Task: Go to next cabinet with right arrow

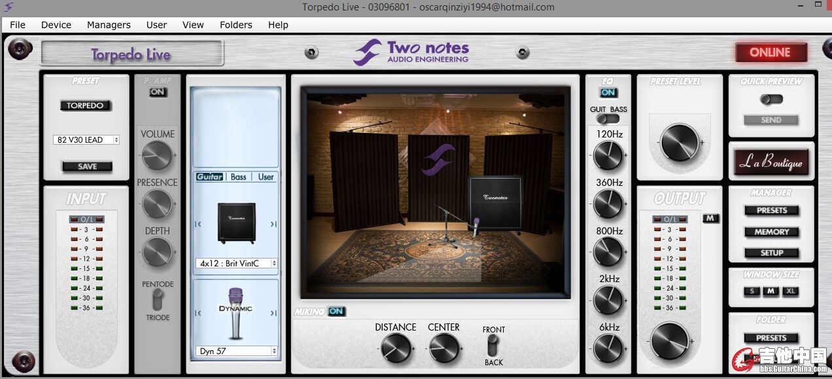Action: (273, 224)
